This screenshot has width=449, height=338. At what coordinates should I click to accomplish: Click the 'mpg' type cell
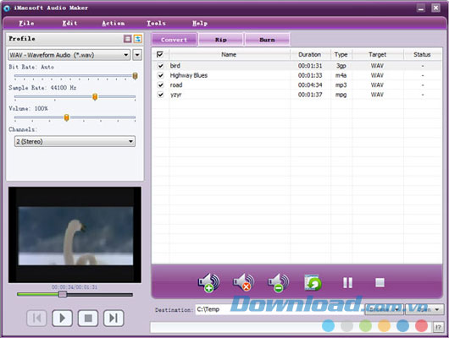pos(341,95)
